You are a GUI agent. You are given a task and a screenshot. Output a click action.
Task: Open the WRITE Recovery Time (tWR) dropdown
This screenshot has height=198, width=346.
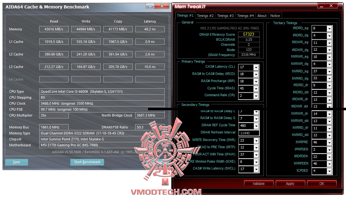pos(256,140)
